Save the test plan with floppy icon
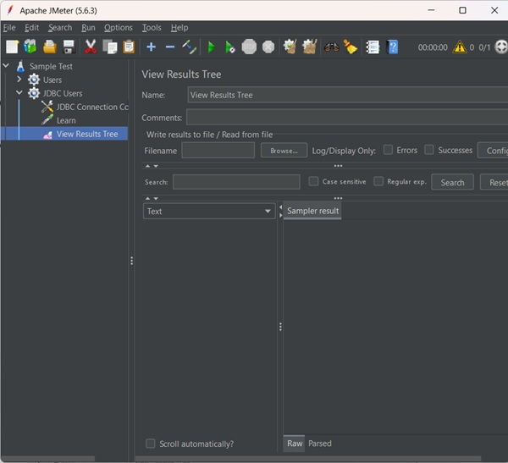The image size is (508, 463). point(69,47)
